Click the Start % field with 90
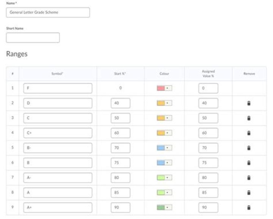 [121, 208]
